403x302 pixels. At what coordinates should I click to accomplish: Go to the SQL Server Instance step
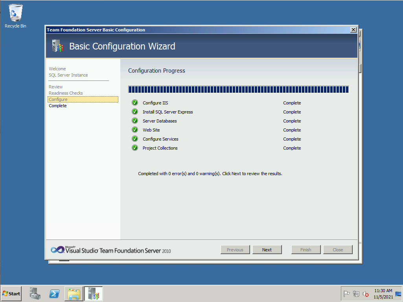click(x=68, y=75)
